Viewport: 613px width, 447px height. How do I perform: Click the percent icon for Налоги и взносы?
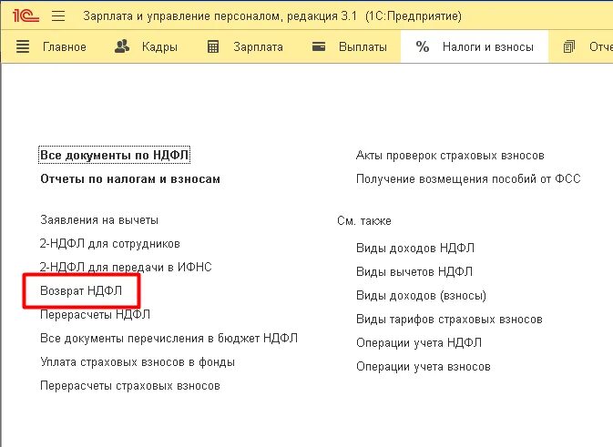(x=423, y=47)
